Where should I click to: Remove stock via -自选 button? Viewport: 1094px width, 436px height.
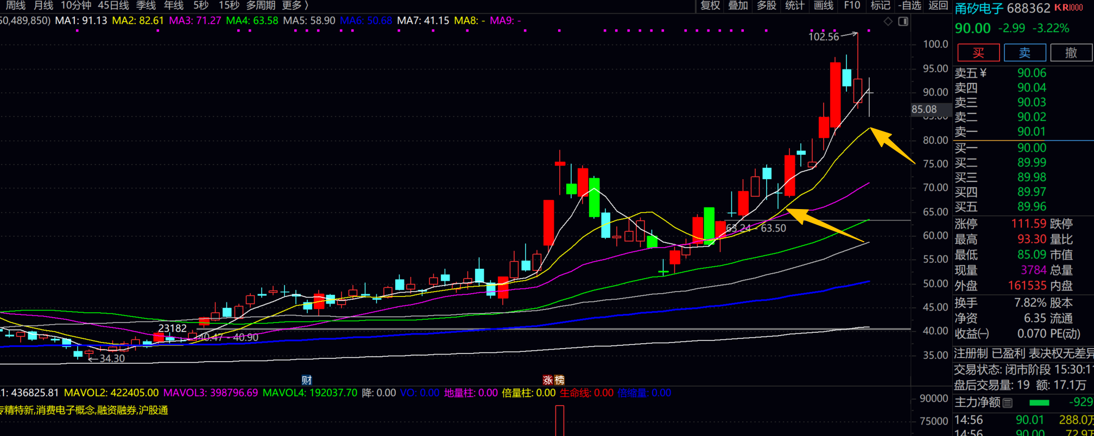(x=909, y=5)
